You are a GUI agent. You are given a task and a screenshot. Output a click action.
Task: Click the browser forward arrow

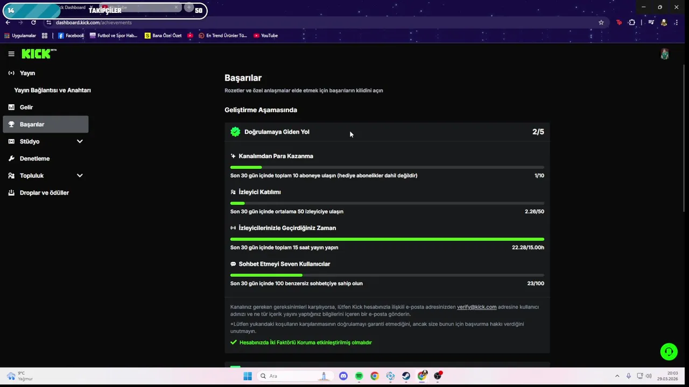click(20, 23)
